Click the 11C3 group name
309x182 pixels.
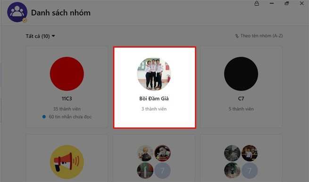coord(67,99)
